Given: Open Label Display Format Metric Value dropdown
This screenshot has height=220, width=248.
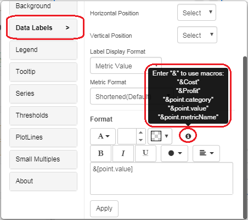Looking at the screenshot, I should click(126, 66).
